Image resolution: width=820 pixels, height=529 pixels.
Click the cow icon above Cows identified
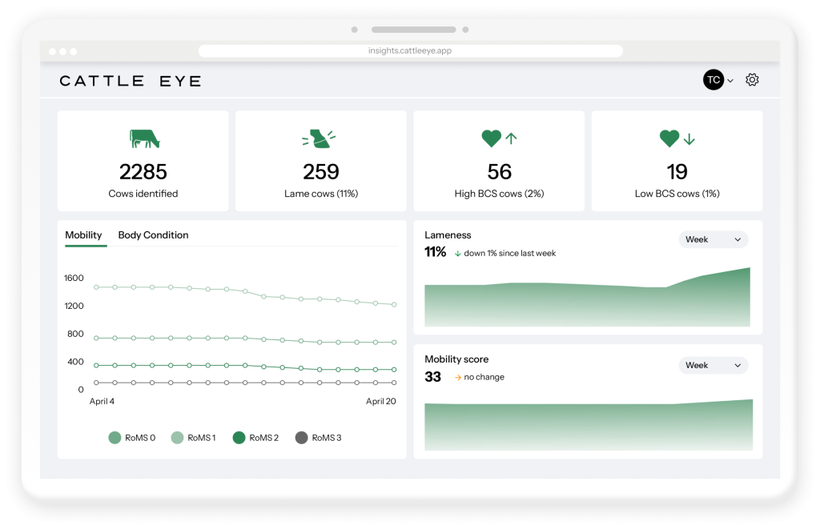pos(144,138)
